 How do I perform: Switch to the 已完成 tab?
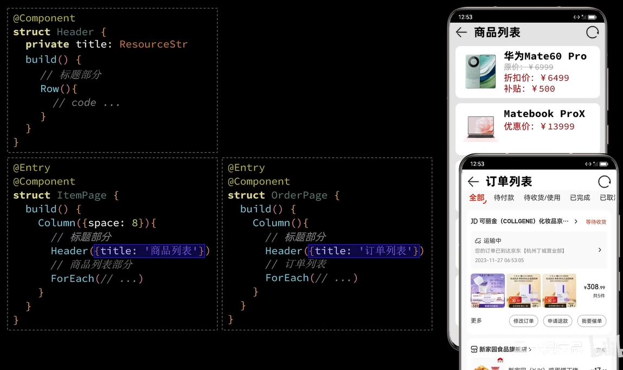coord(580,197)
